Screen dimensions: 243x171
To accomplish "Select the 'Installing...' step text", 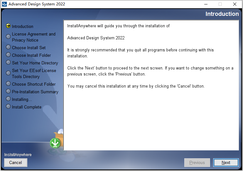I will pos(22,99).
